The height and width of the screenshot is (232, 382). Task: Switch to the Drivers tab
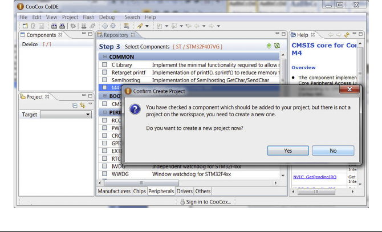[x=184, y=192]
